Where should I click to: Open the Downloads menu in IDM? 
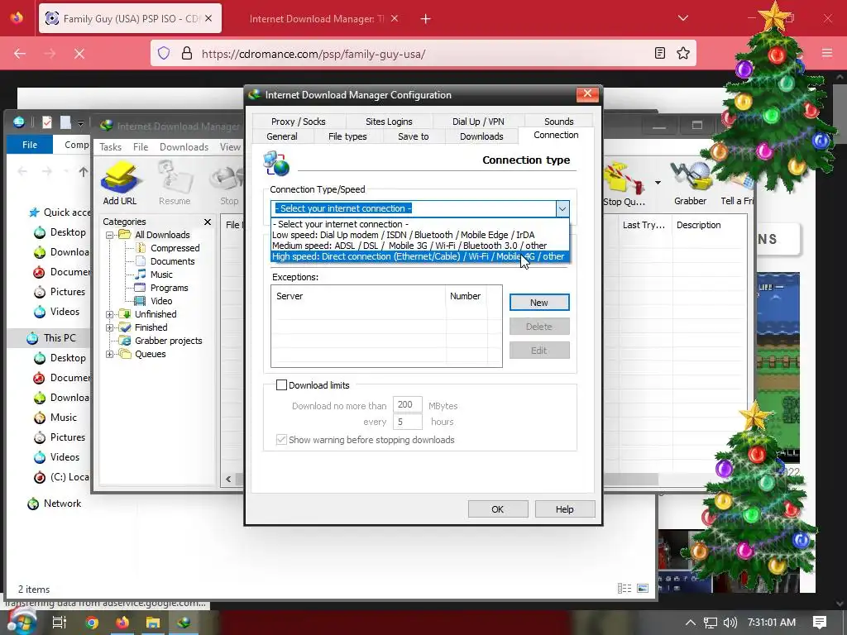point(184,147)
